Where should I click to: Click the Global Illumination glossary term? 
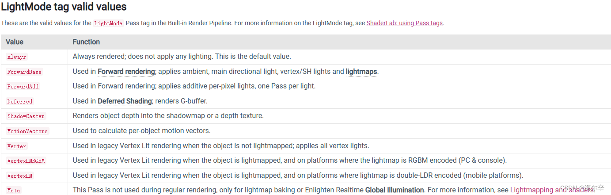point(395,190)
